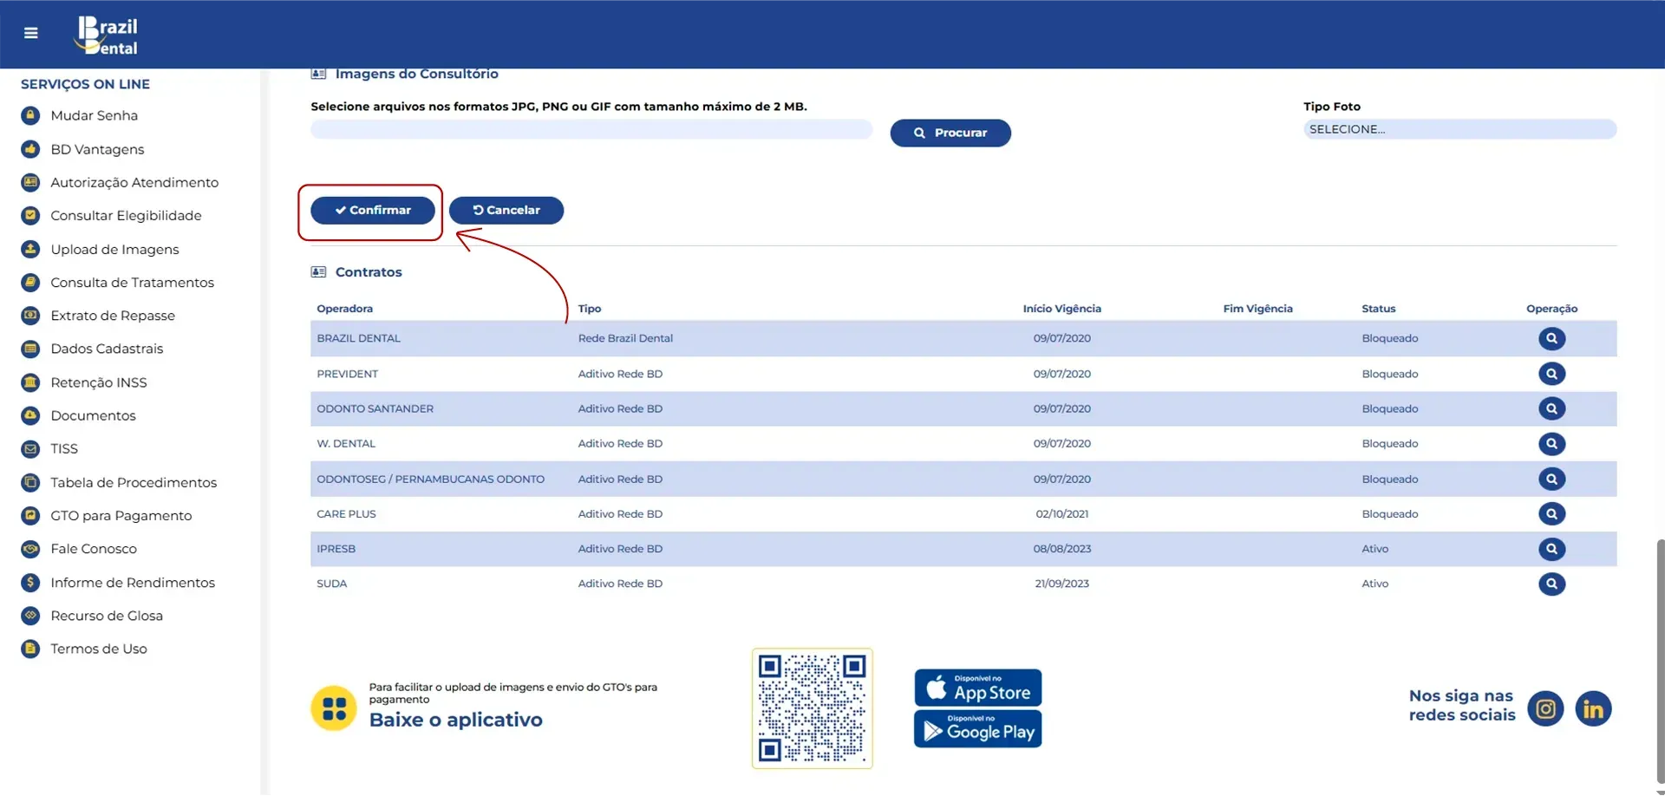Open the TISS menu entry
The image size is (1665, 796).
[64, 448]
